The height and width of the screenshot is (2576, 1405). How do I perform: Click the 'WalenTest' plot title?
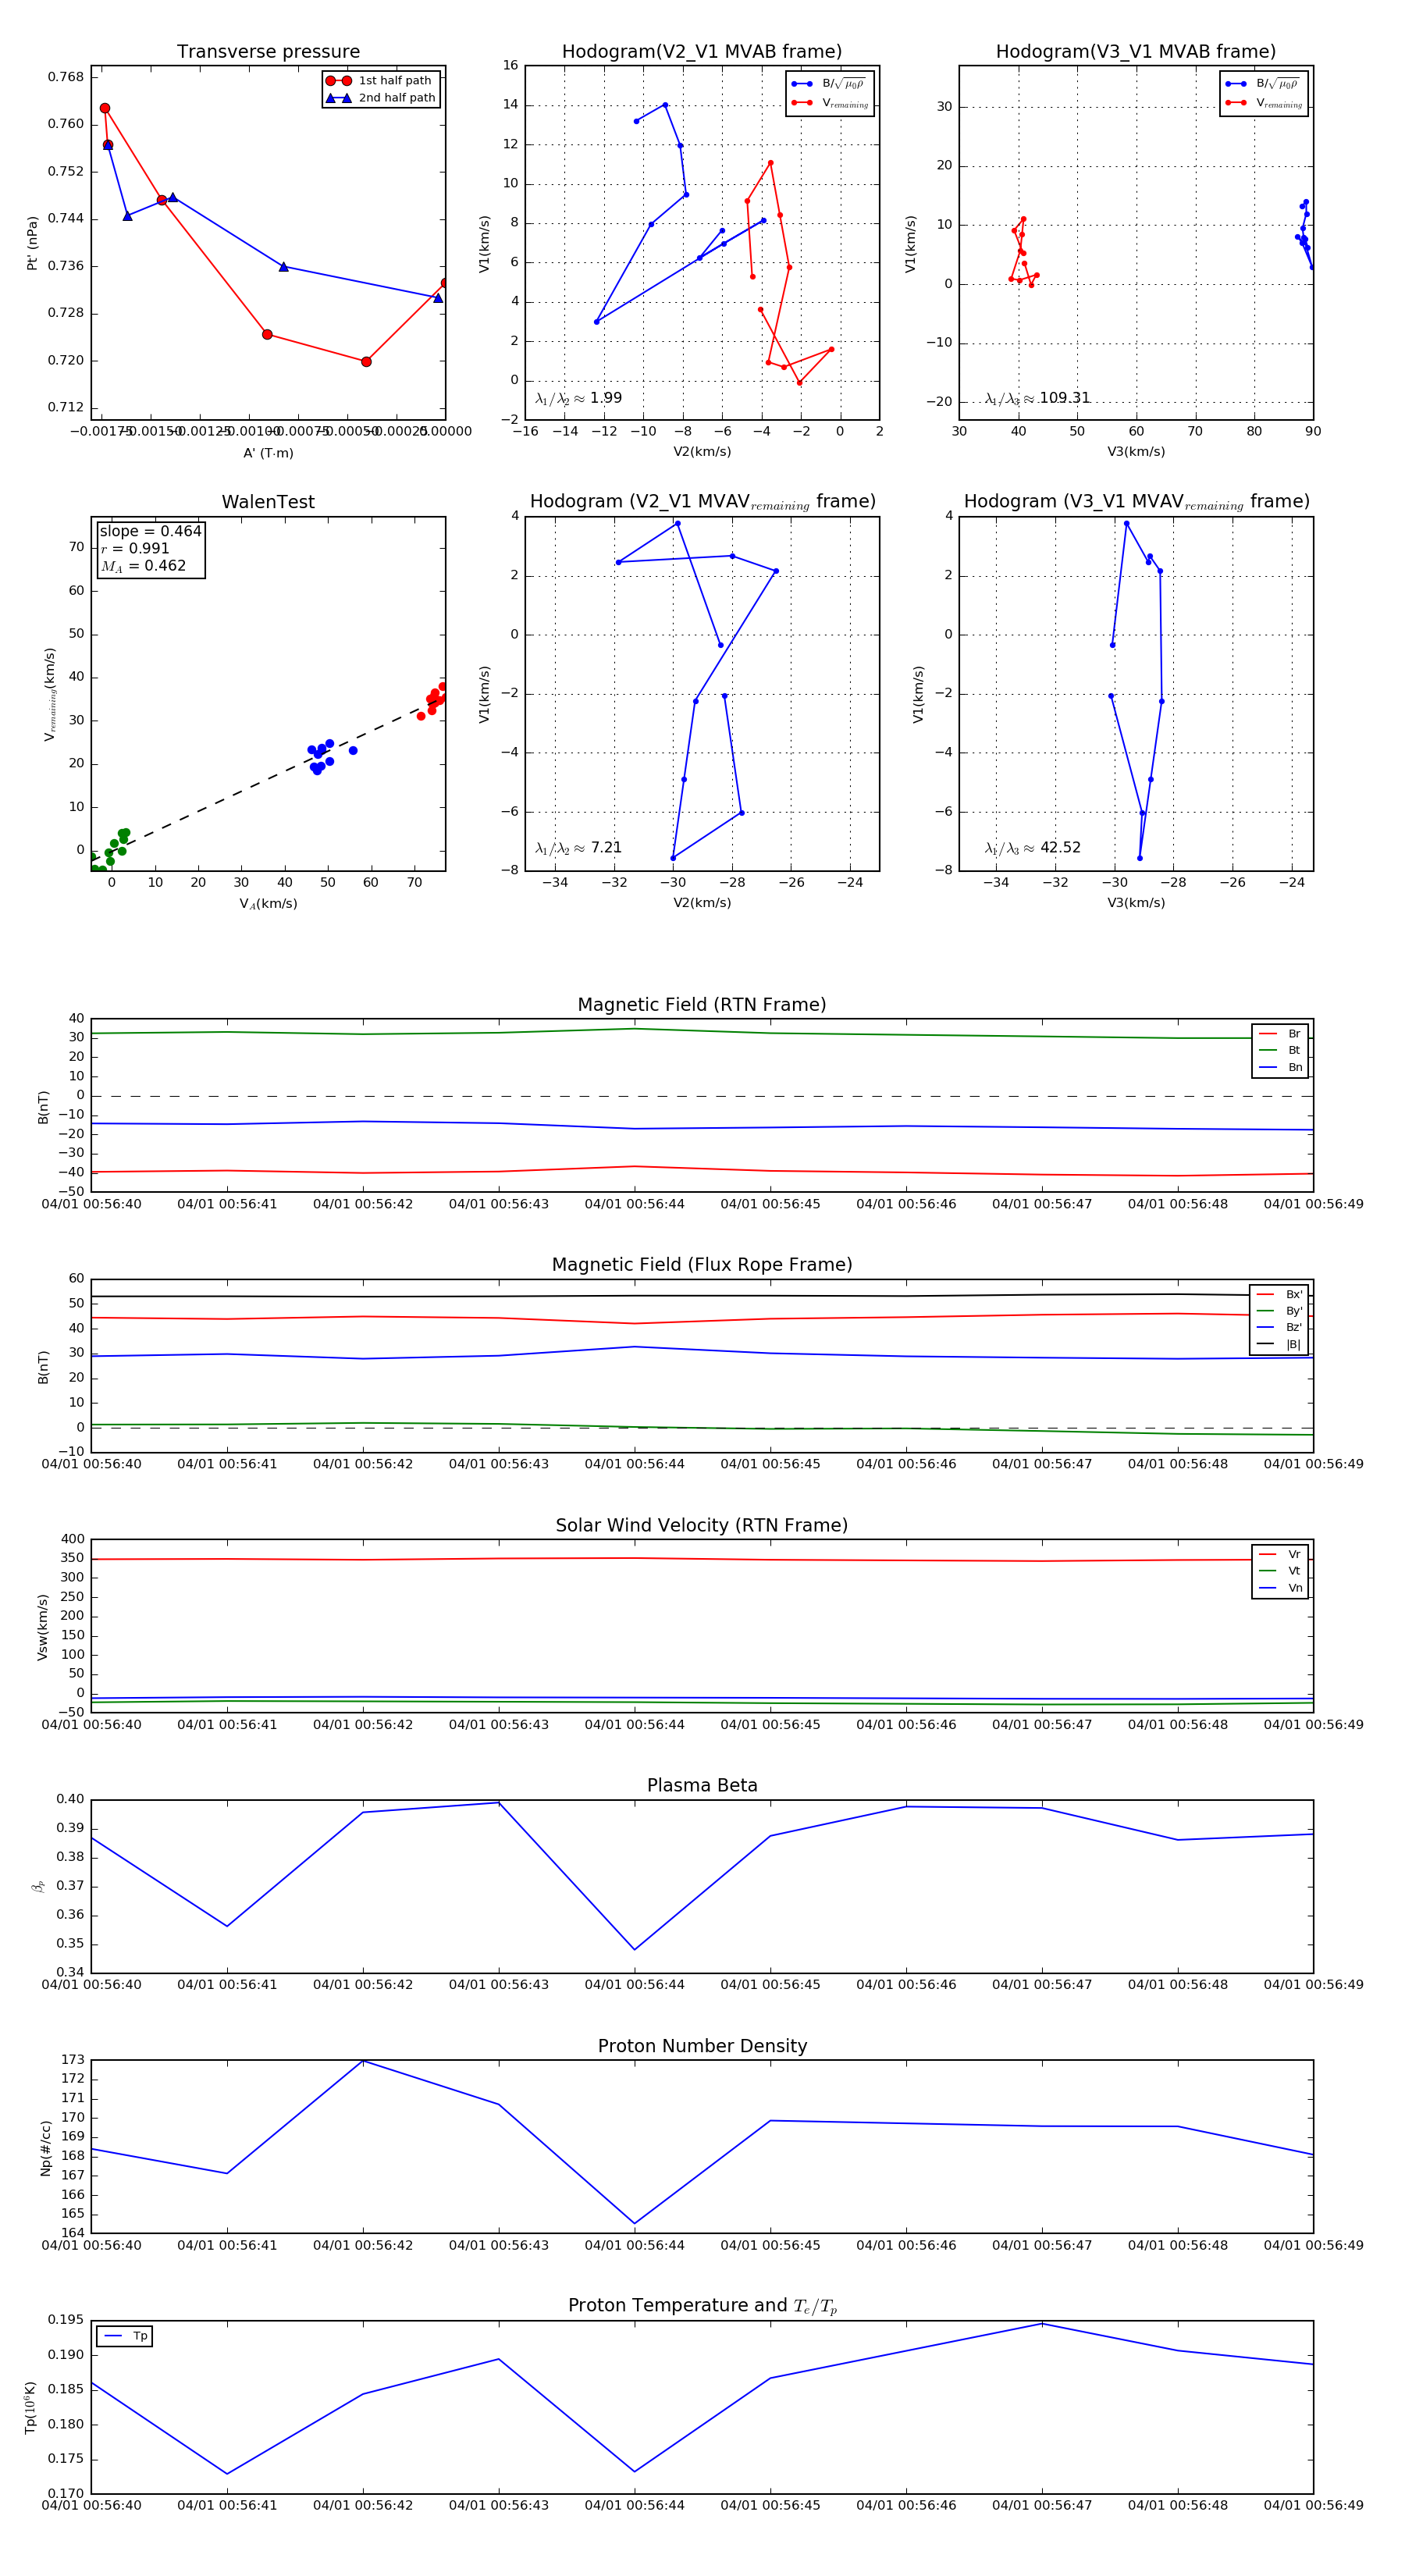(x=268, y=502)
